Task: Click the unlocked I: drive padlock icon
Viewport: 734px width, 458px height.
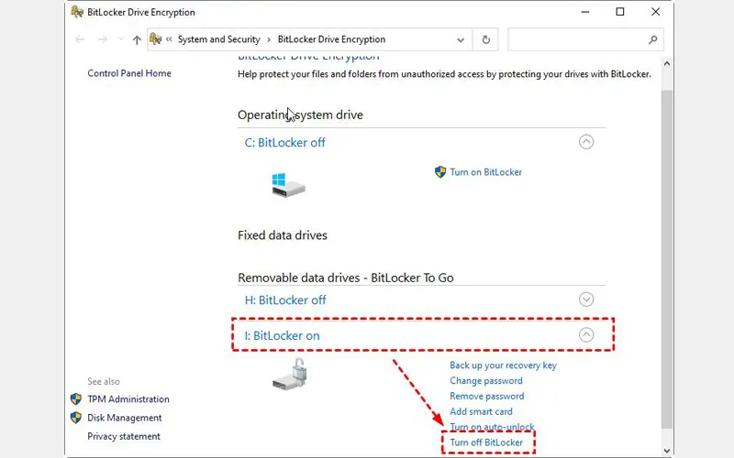Action: click(290, 374)
